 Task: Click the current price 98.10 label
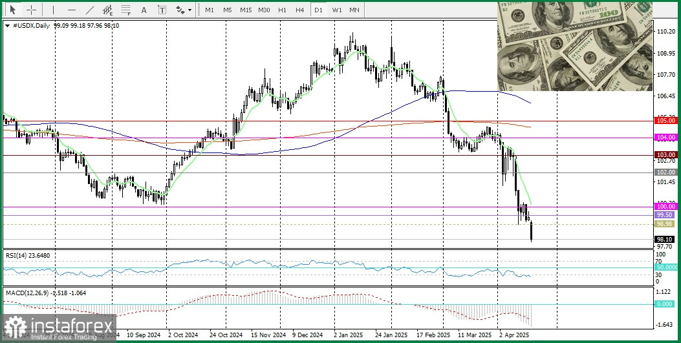665,240
